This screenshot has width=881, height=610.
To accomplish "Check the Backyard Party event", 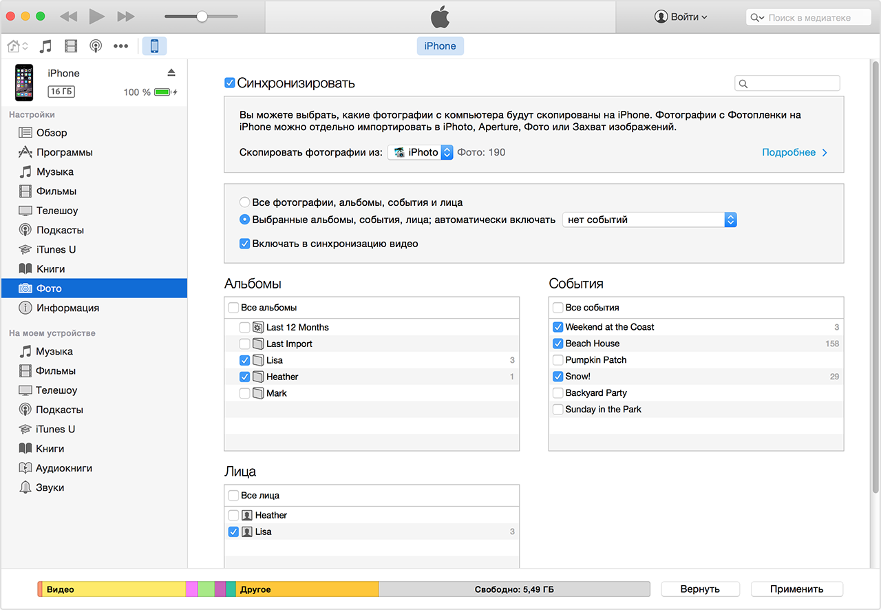I will (558, 393).
